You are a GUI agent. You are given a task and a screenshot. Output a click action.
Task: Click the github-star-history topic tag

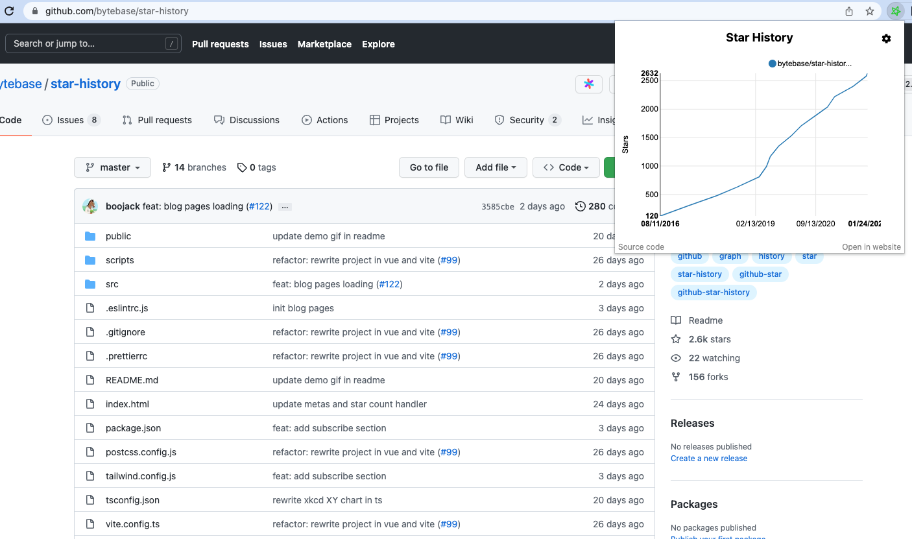pos(714,293)
